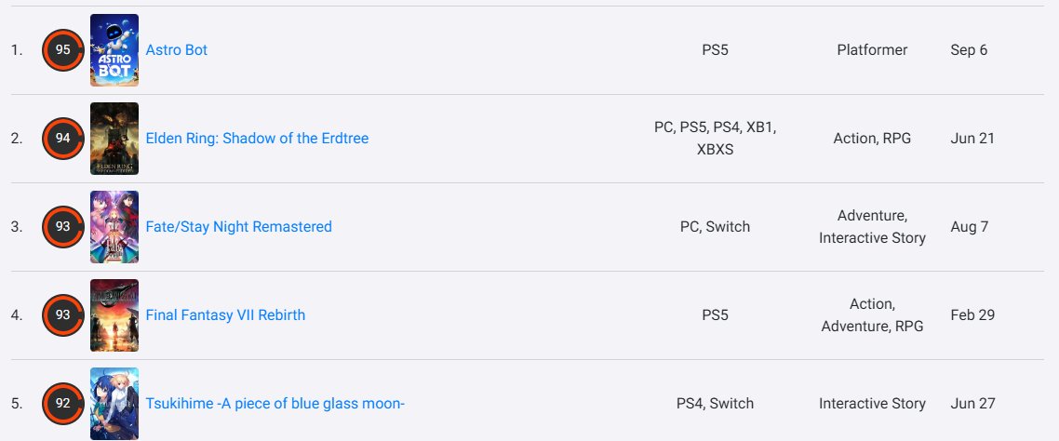Click the 92 score circle for Tsukihime
This screenshot has width=1059, height=441.
tap(63, 404)
